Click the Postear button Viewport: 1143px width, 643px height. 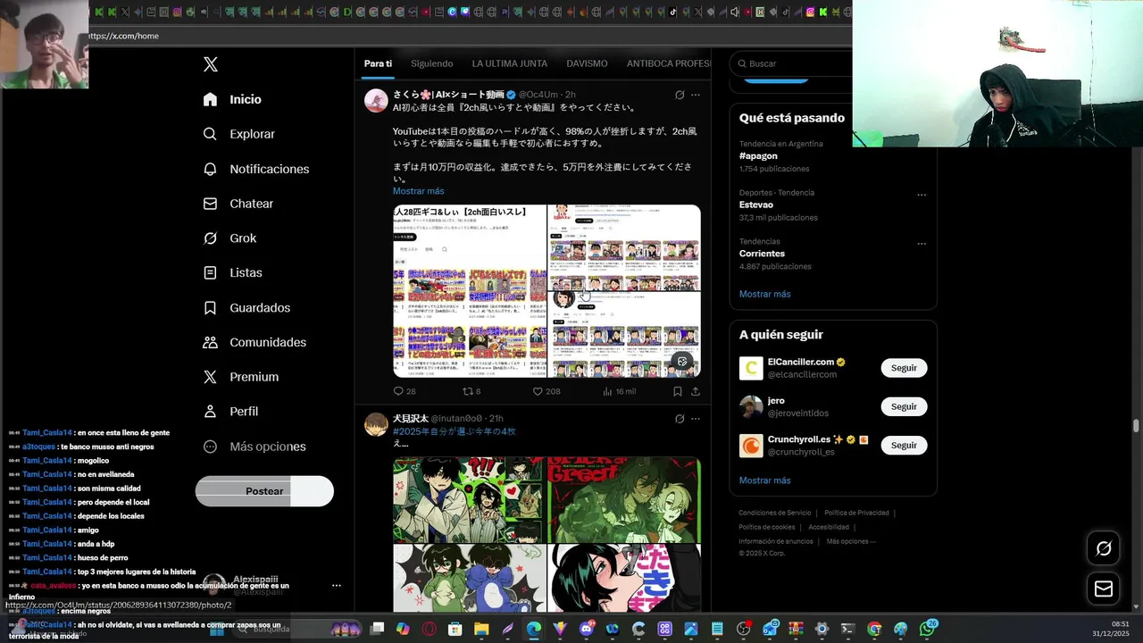click(264, 491)
